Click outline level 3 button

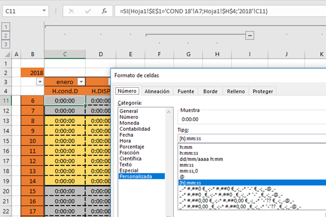click(x=7, y=43)
